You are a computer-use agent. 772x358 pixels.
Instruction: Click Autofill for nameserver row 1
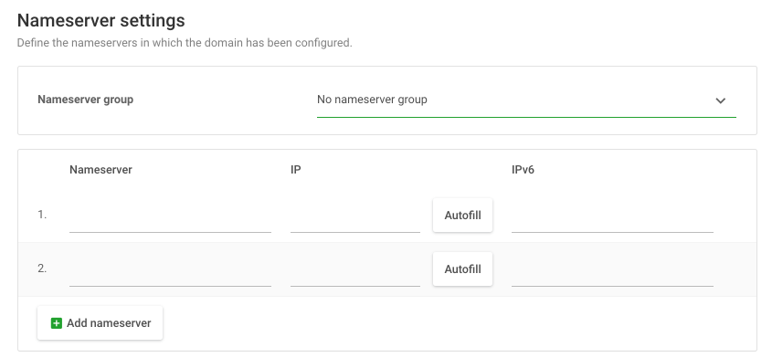(462, 216)
